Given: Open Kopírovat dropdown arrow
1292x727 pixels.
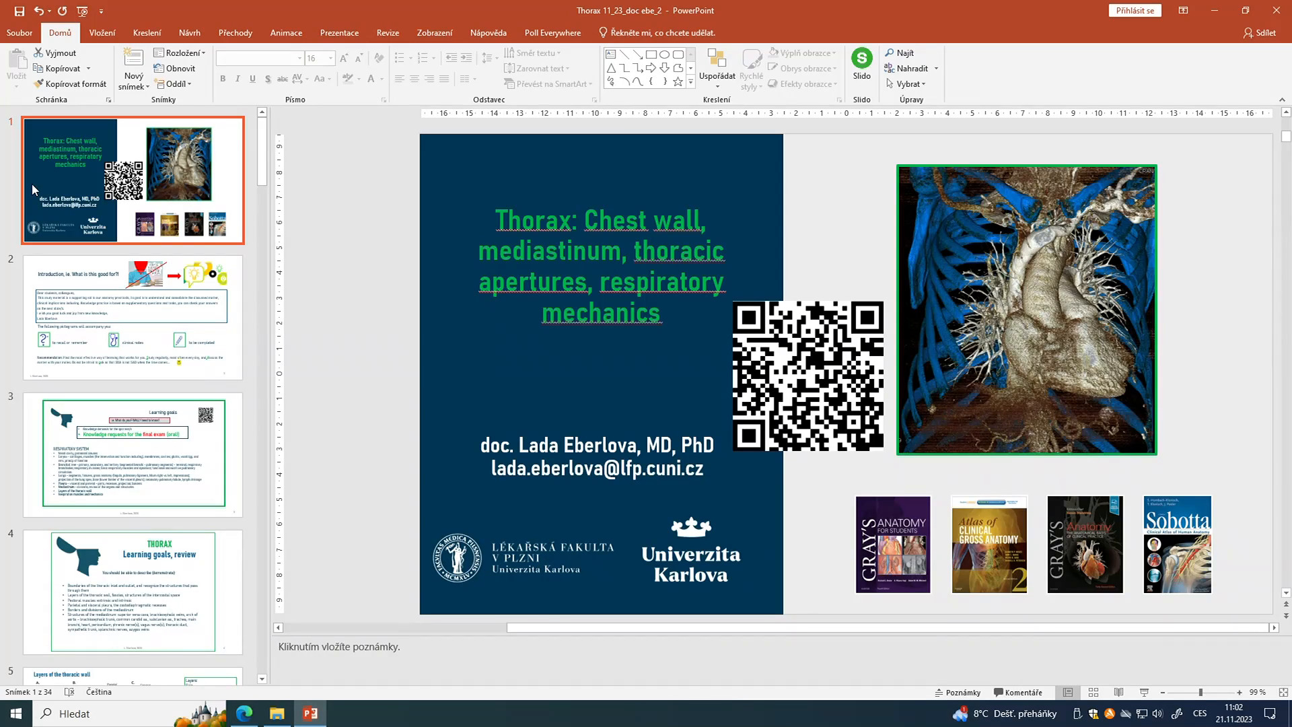Looking at the screenshot, I should point(88,69).
